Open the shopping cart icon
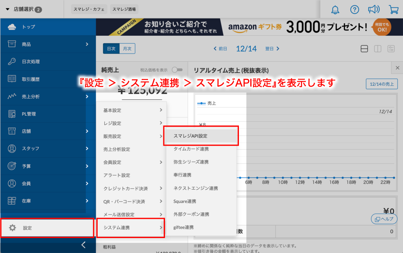The image size is (403, 253). click(x=394, y=10)
